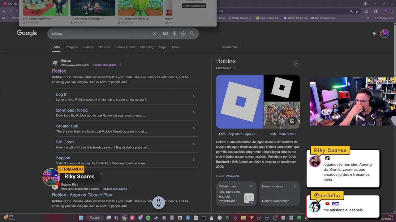Viewport: 396px width, 222px height.
Task: Click the sparkle icon in title bar
Action: point(365,4)
